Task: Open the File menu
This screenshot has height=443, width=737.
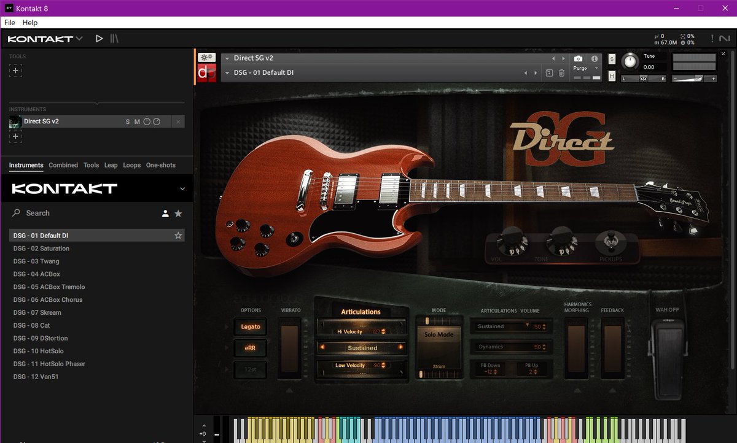Action: point(10,23)
